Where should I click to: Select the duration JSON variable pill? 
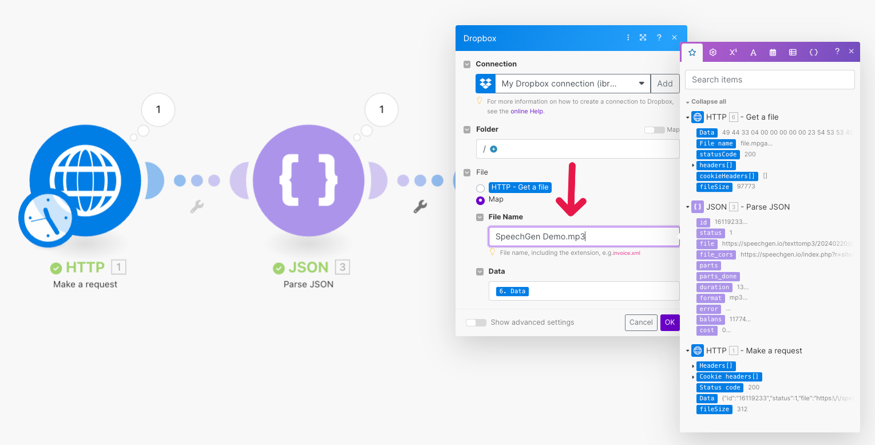point(714,288)
